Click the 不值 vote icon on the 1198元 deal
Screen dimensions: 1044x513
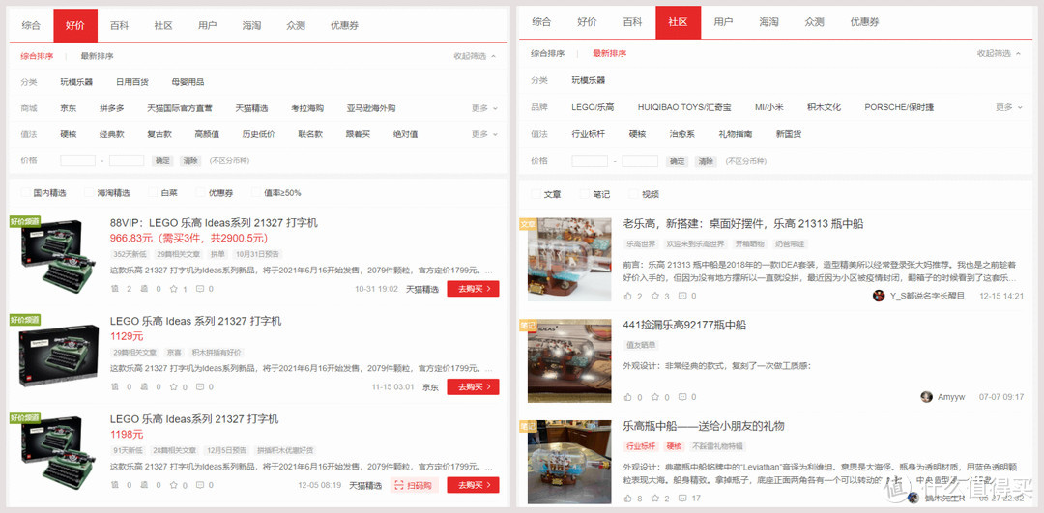[144, 485]
